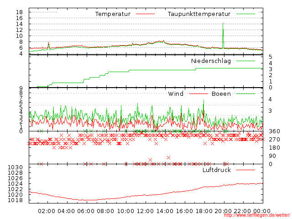The width and height of the screenshot is (292, 219).
Task: Click the temperature spike near 20:00
Action: pos(223,36)
